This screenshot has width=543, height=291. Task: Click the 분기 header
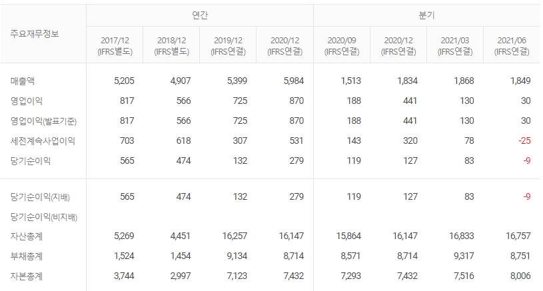(x=426, y=15)
